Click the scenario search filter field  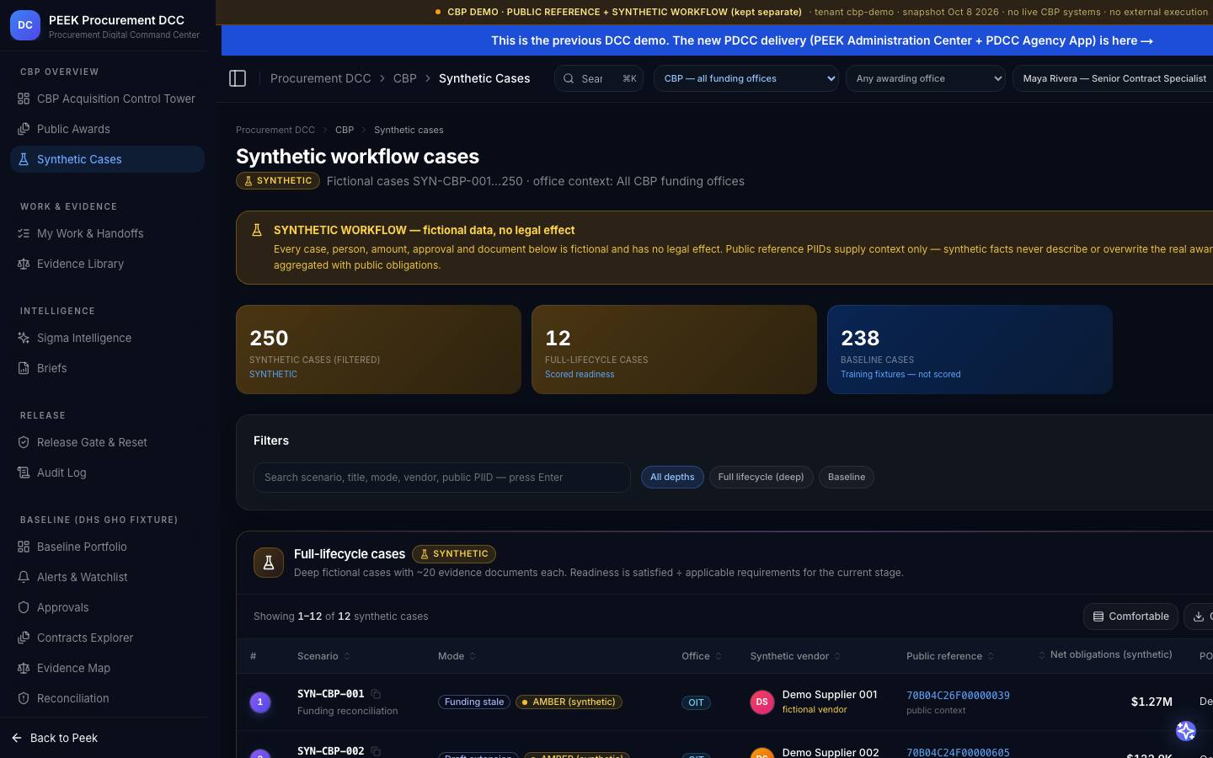pos(442,478)
